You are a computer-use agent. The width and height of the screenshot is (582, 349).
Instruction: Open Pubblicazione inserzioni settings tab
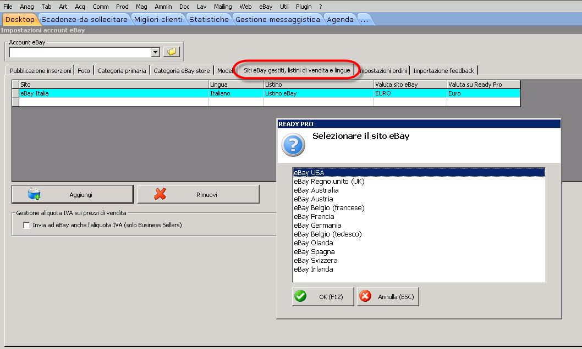click(x=41, y=71)
